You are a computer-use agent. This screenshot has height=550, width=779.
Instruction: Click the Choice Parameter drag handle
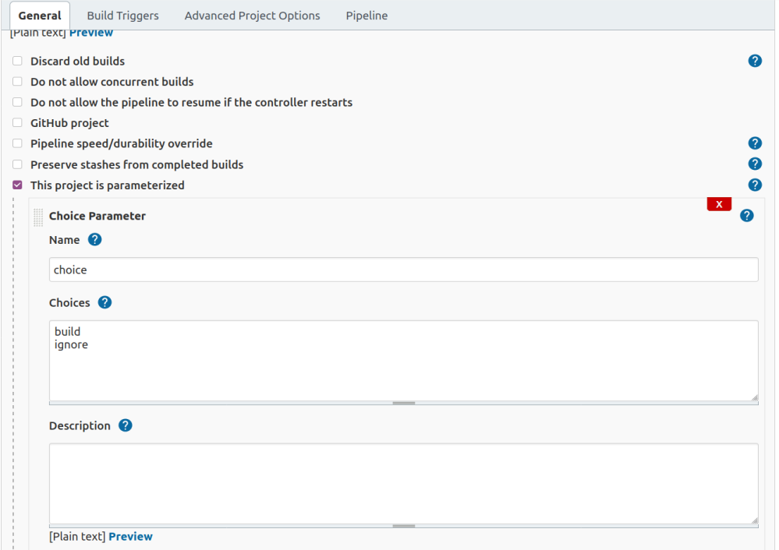[x=38, y=216]
